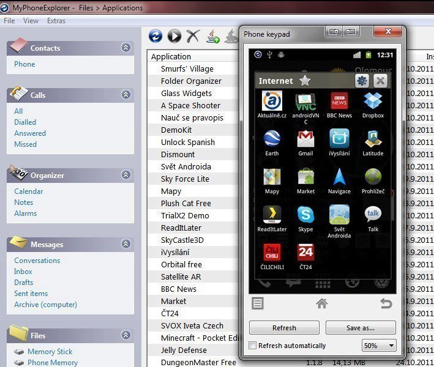Click the Save as... button
Screen dimensions: 434x367
[361, 328]
